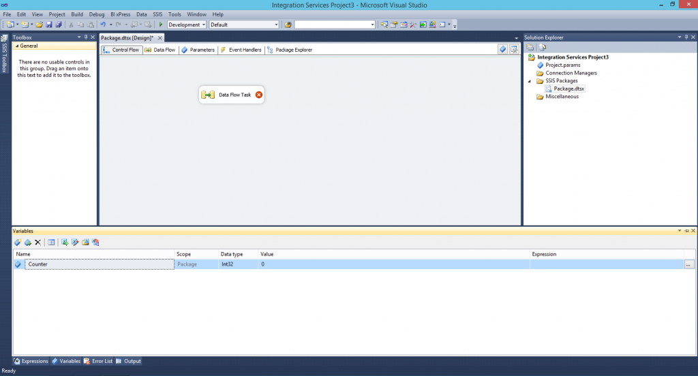
Task: Open the Variable Grid Options icon
Action: tap(51, 242)
